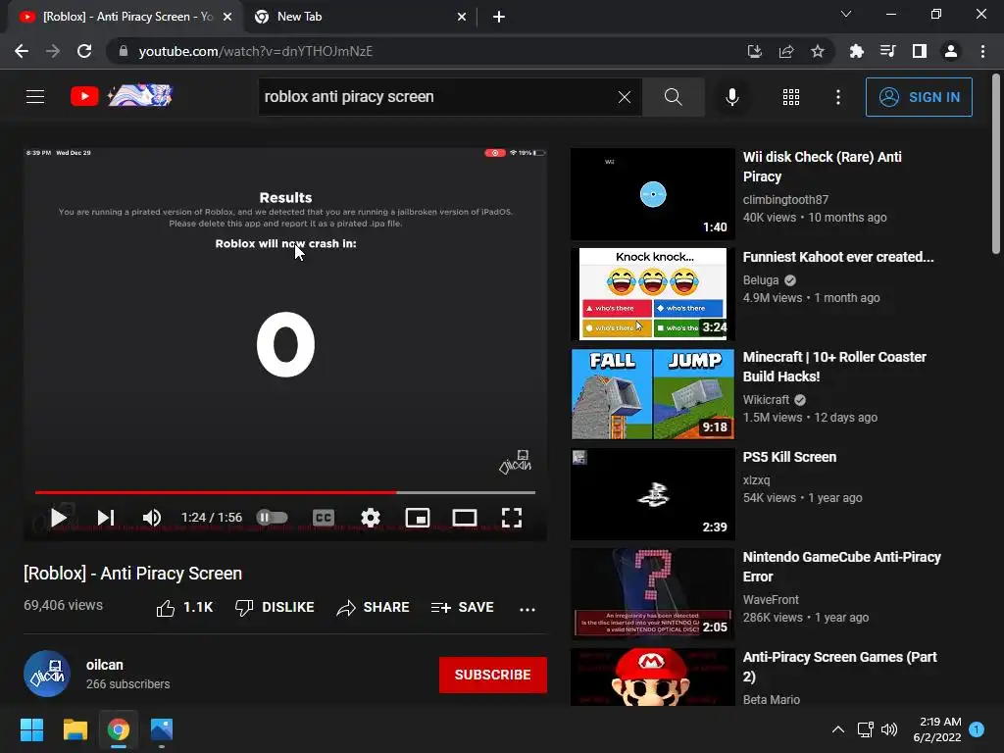Visit the Wikicraft channel
1004x753 pixels.
pyautogui.click(x=766, y=400)
